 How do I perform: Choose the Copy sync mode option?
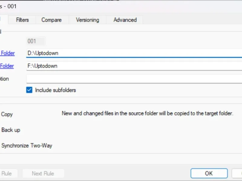[7, 114]
